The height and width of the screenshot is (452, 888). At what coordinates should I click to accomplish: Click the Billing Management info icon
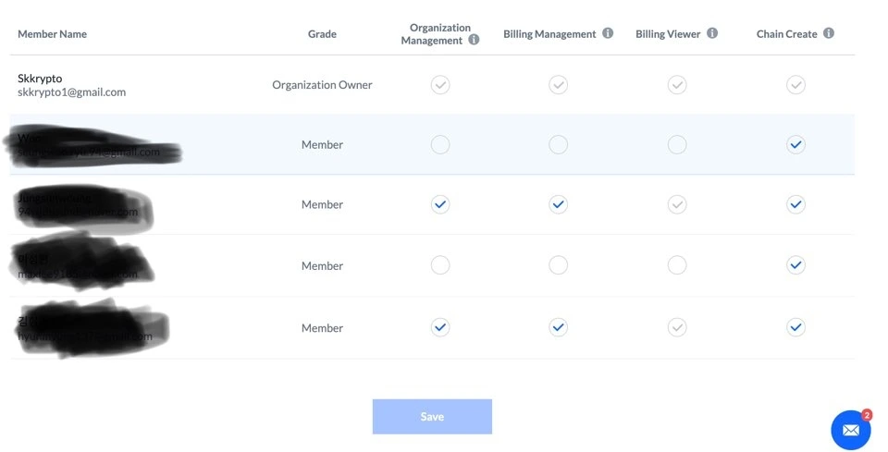pos(608,33)
